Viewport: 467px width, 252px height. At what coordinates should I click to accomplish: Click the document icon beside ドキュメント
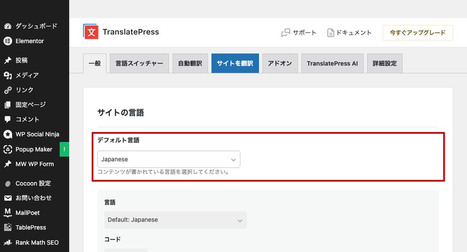331,32
